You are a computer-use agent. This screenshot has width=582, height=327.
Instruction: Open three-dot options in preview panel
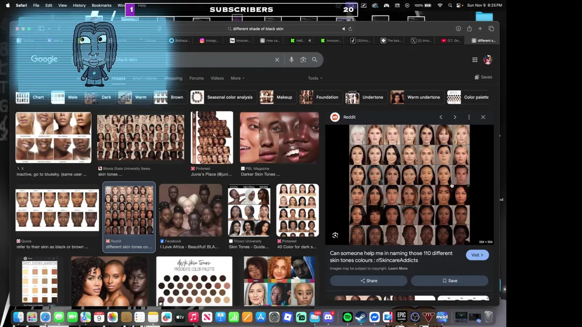(x=469, y=117)
